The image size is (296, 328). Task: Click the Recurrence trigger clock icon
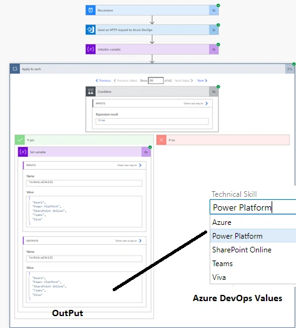pyautogui.click(x=91, y=10)
